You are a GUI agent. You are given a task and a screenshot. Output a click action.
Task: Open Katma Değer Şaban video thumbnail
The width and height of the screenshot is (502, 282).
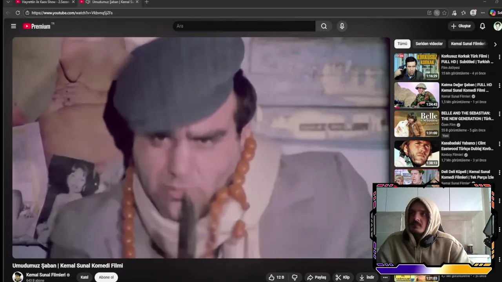(417, 95)
